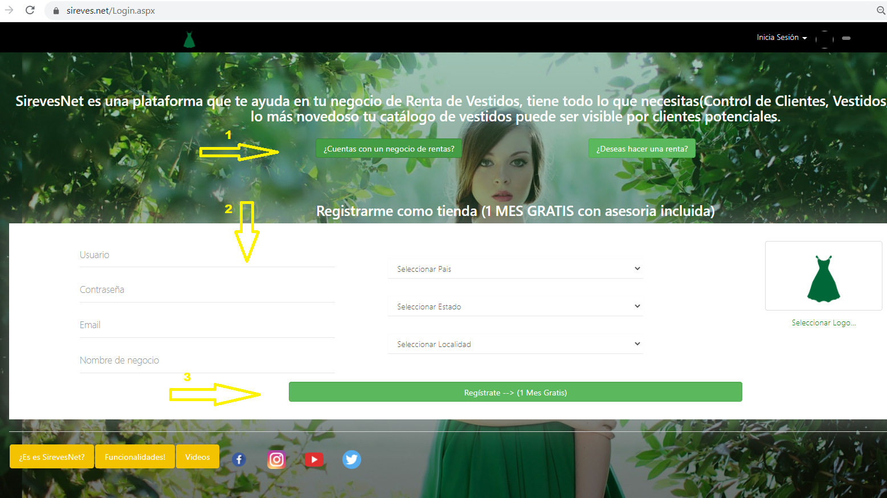Open the Instagram social icon
Screen dimensions: 887x498
tap(276, 459)
